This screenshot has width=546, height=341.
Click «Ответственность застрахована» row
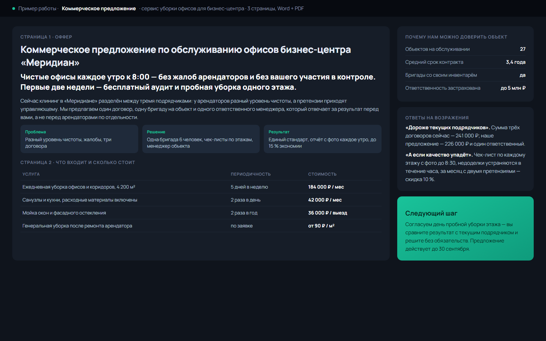[x=465, y=88]
